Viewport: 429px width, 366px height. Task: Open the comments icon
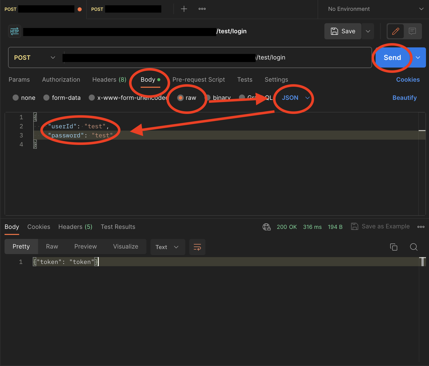(412, 31)
